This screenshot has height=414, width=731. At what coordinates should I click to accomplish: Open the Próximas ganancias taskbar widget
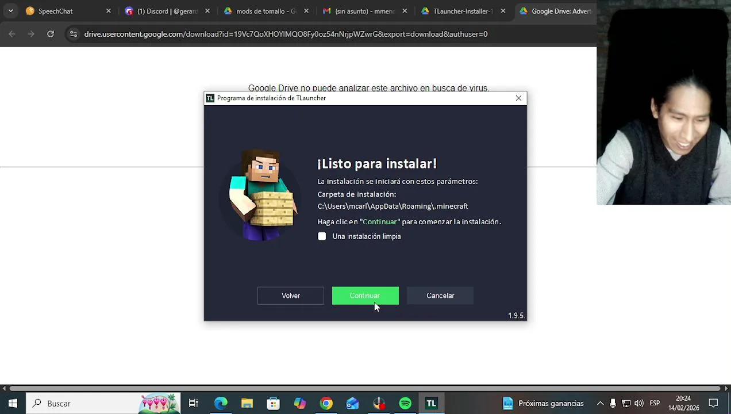[x=543, y=404]
